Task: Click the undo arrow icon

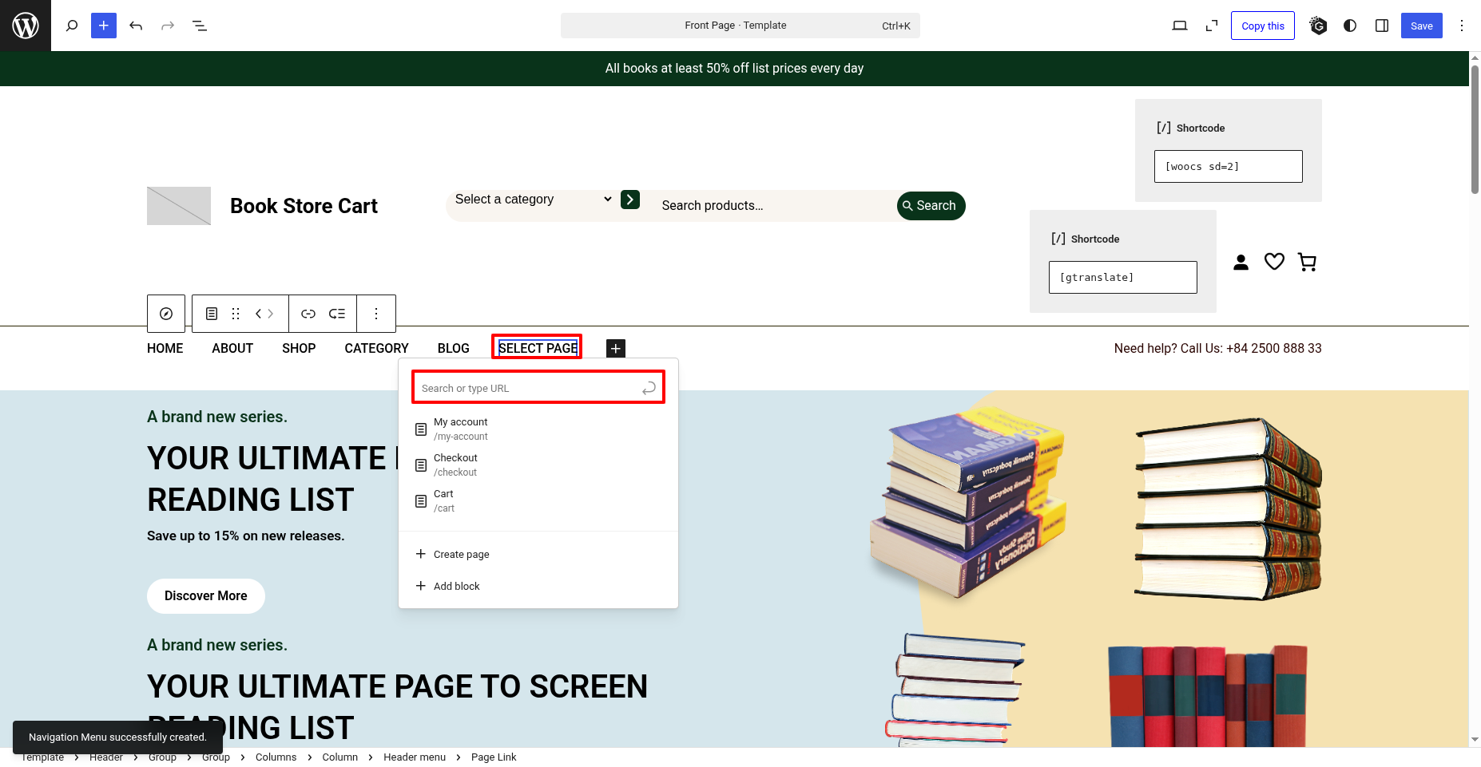Action: pyautogui.click(x=136, y=26)
